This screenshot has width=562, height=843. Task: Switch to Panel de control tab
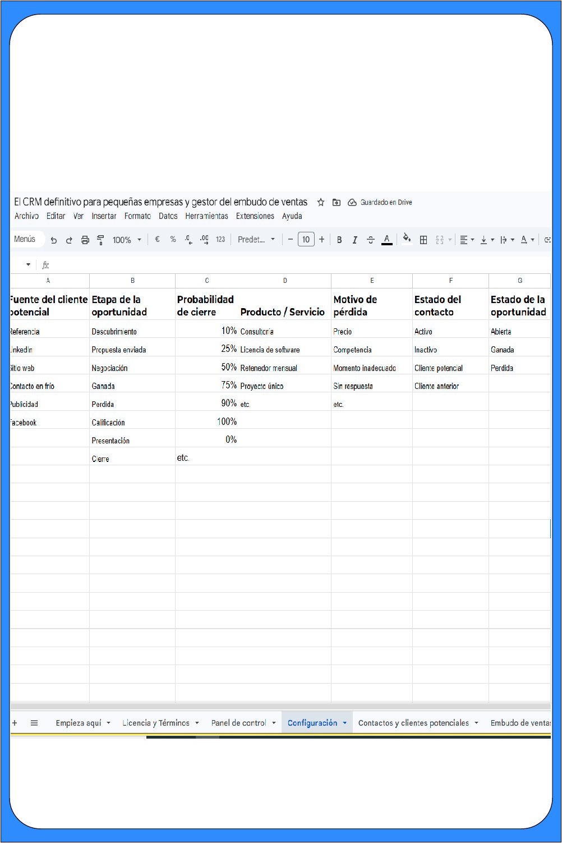[238, 723]
